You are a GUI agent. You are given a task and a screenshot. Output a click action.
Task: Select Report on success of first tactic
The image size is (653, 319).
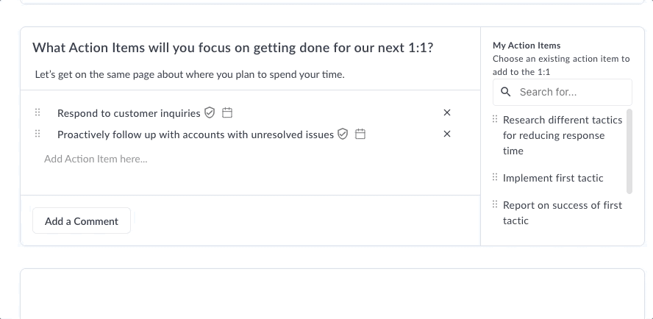(563, 213)
